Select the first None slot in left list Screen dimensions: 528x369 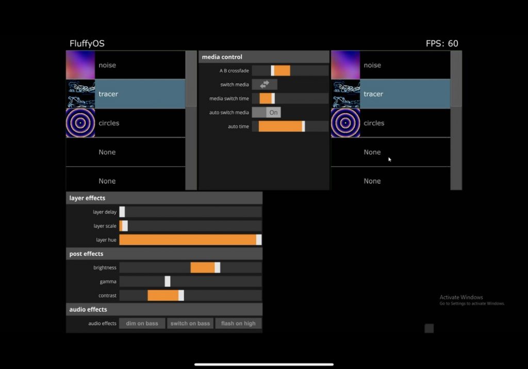(126, 152)
